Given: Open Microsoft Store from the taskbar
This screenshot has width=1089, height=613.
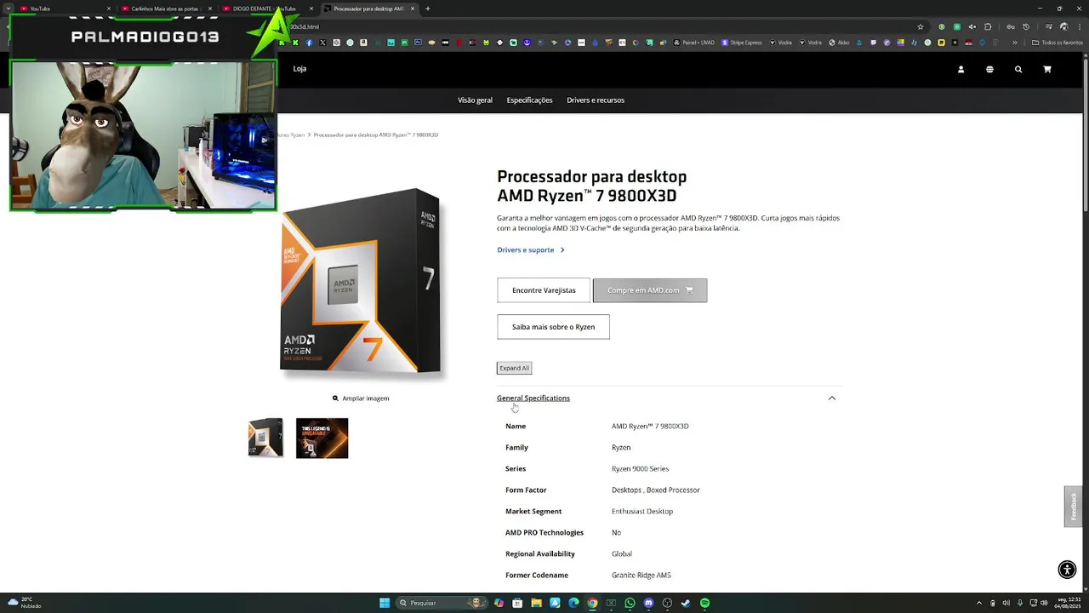Looking at the screenshot, I should (x=517, y=603).
